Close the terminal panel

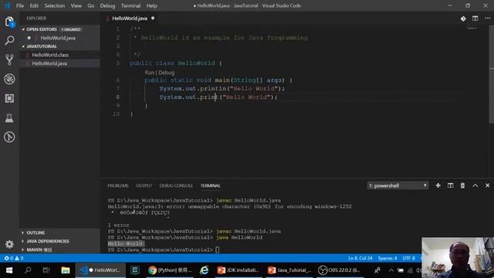coord(487,185)
